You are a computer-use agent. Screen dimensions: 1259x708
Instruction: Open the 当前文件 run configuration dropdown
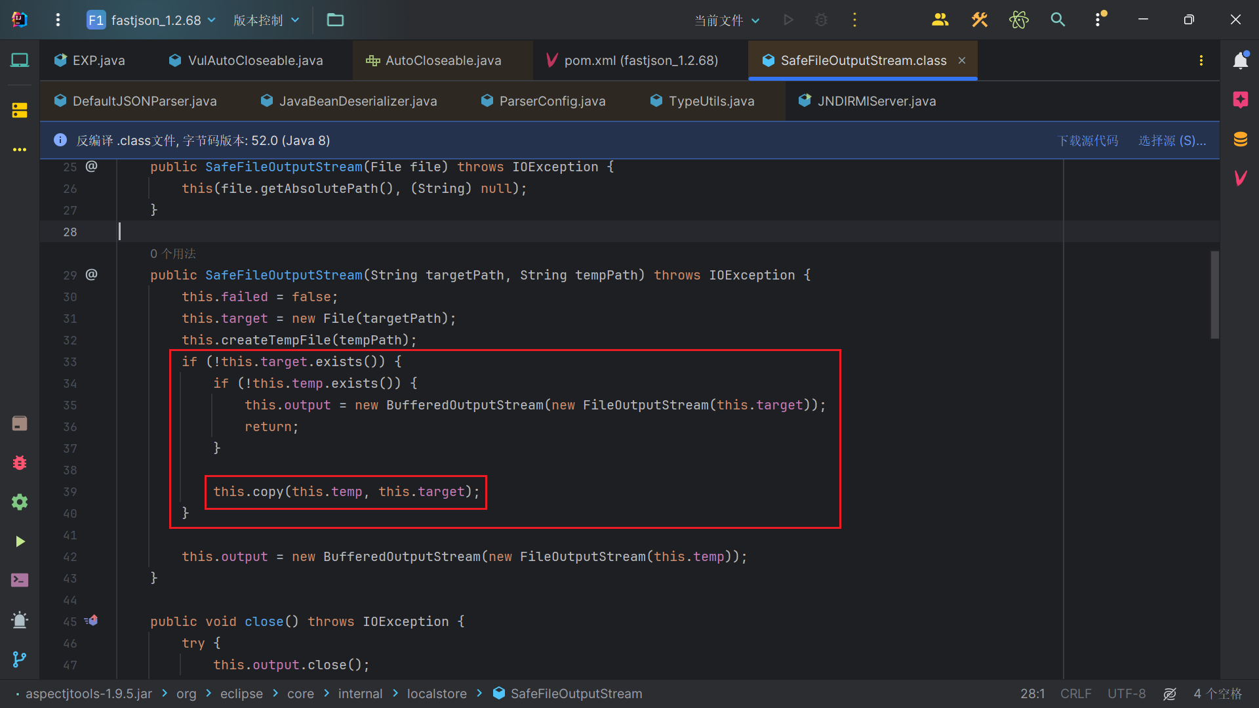727,20
